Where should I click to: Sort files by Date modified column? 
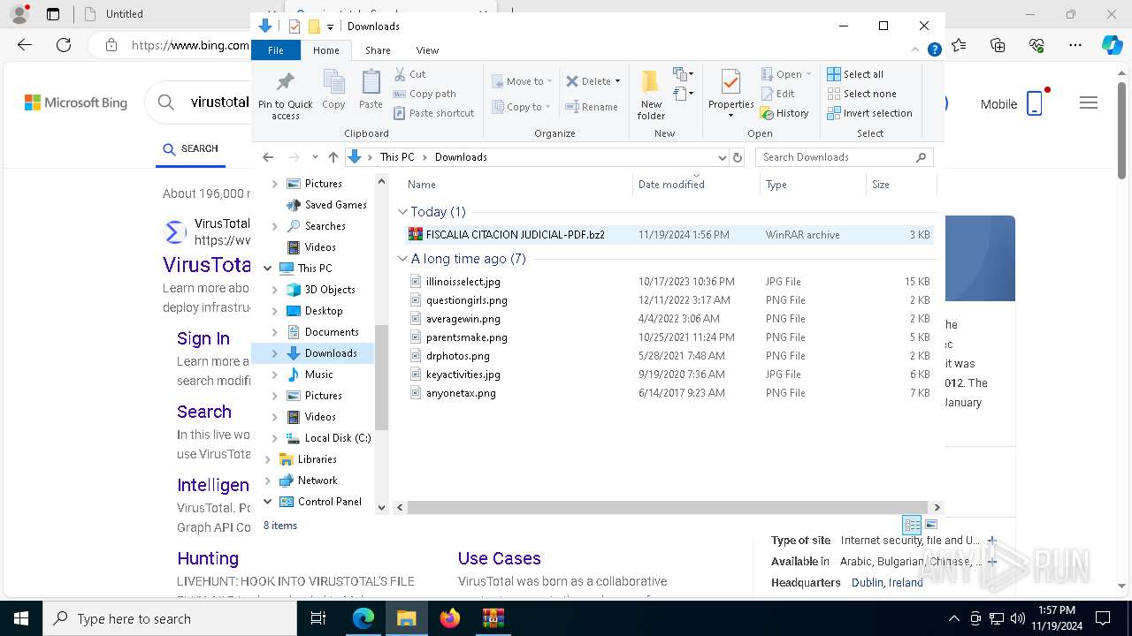point(696,185)
